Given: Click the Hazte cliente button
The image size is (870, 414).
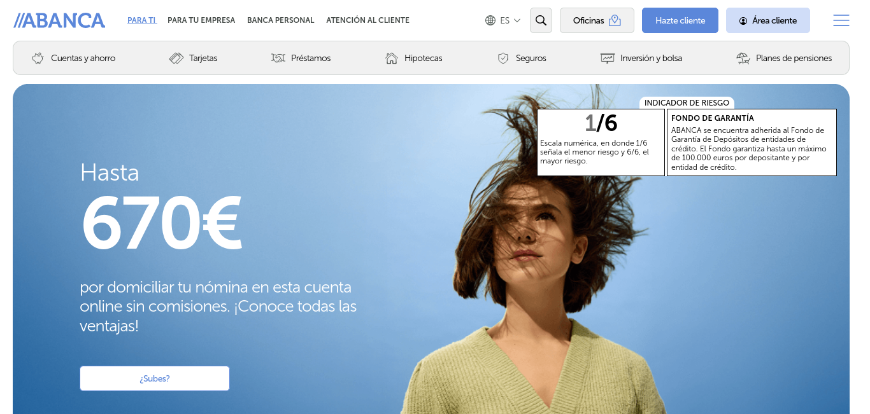Looking at the screenshot, I should point(680,20).
